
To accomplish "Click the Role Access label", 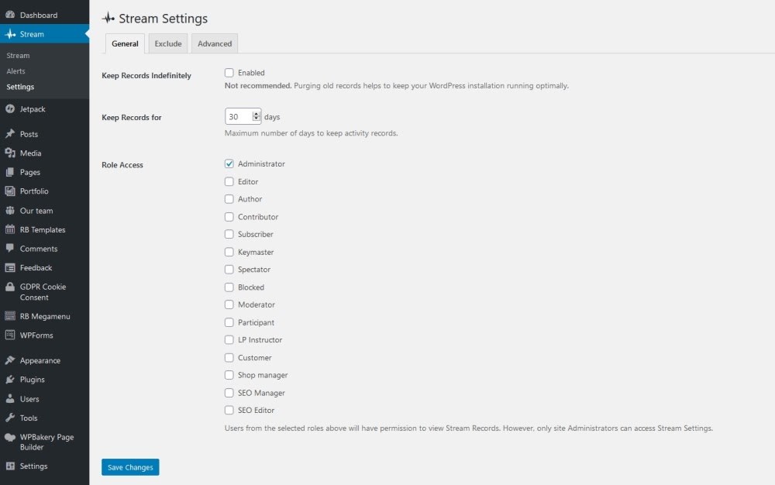I will pos(122,165).
